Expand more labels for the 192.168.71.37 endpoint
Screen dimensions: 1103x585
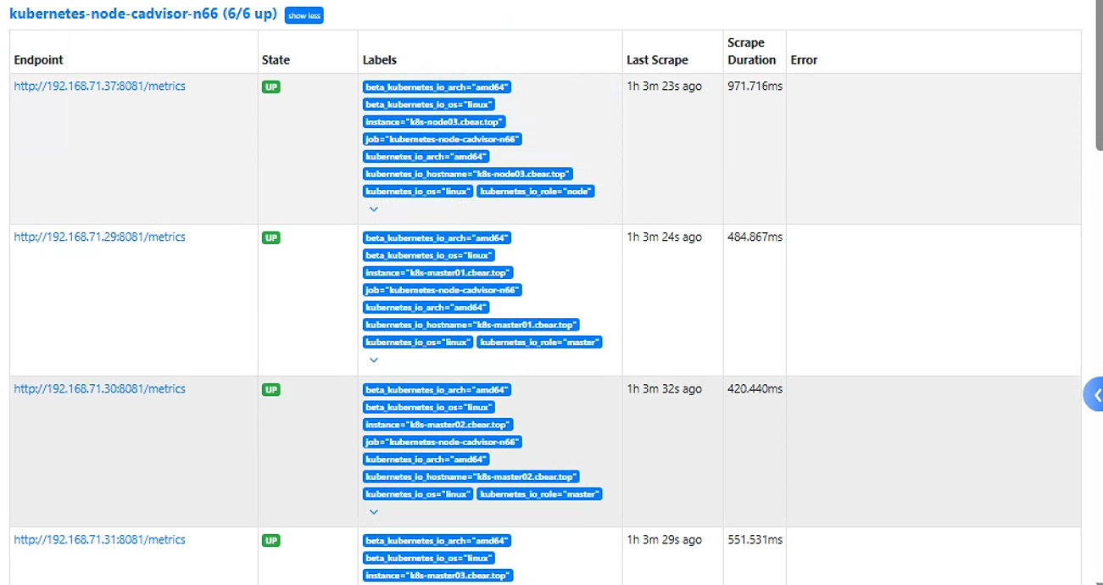point(374,209)
